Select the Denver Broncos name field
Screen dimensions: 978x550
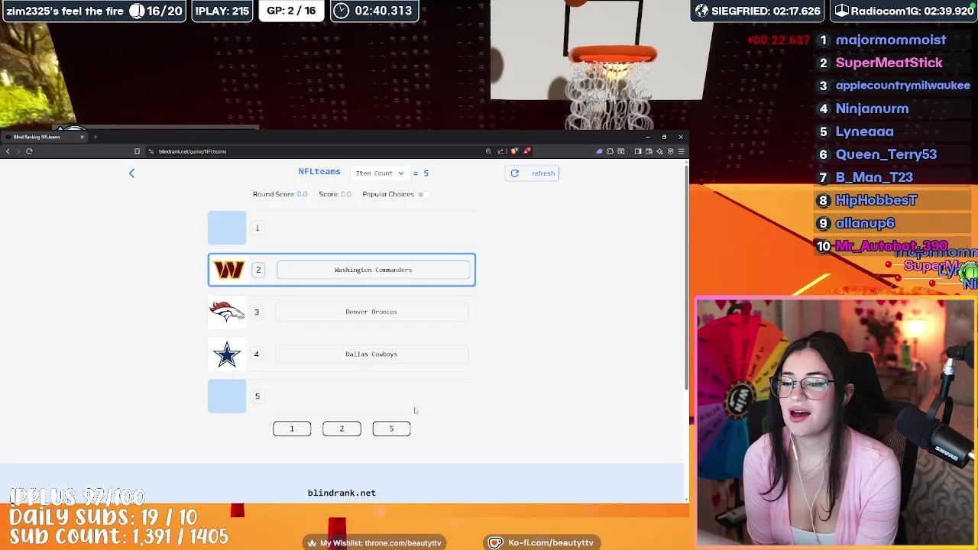click(371, 312)
